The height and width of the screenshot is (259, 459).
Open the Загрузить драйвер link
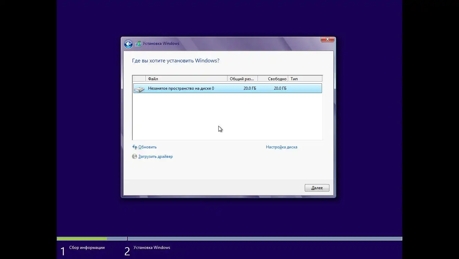[x=156, y=156]
